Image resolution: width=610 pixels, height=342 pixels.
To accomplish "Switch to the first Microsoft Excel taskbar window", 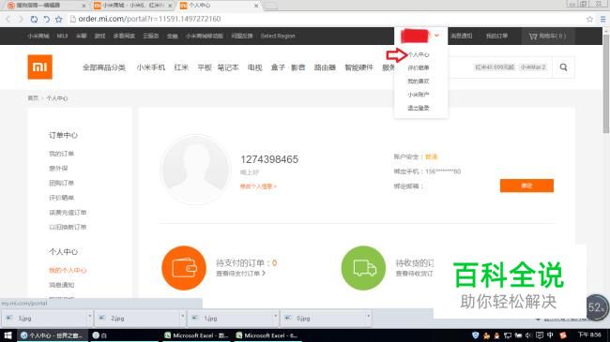I will 196,335.
